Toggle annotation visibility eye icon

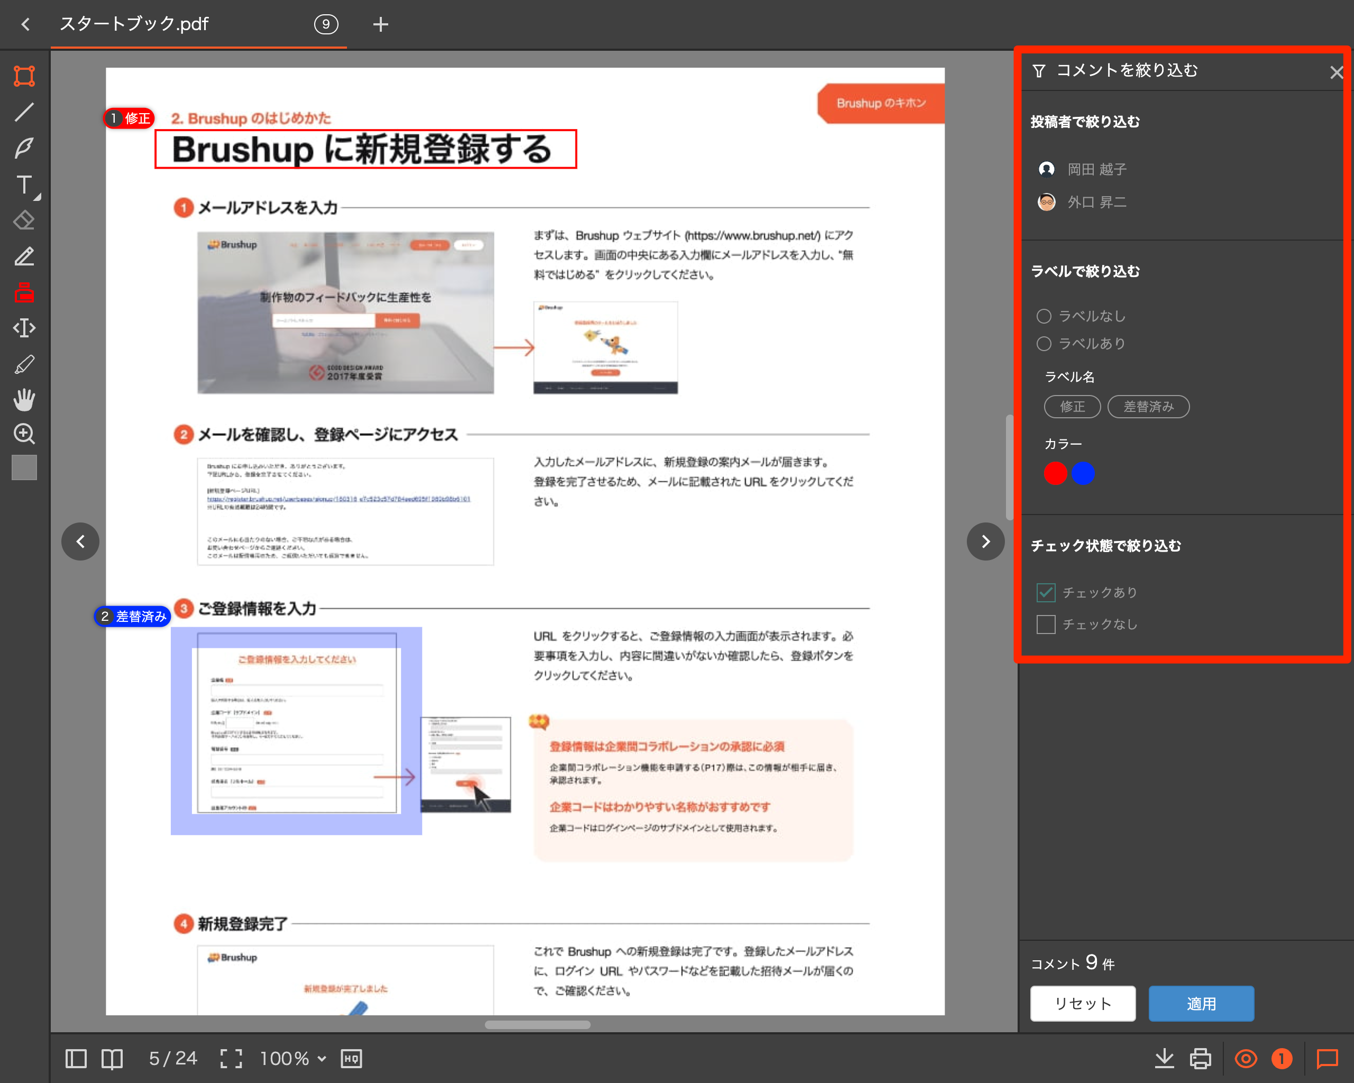click(1246, 1059)
